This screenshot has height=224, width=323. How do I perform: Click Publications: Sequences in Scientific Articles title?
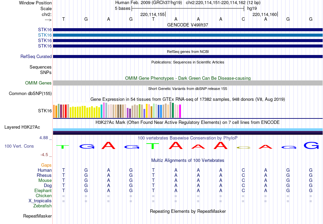(x=188, y=62)
